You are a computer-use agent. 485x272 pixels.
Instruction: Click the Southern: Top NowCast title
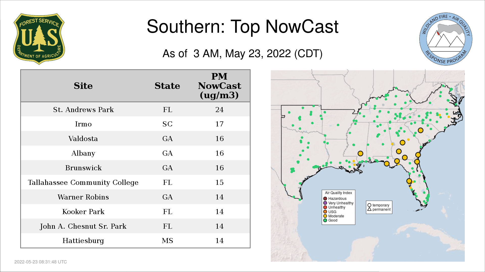click(x=243, y=26)
